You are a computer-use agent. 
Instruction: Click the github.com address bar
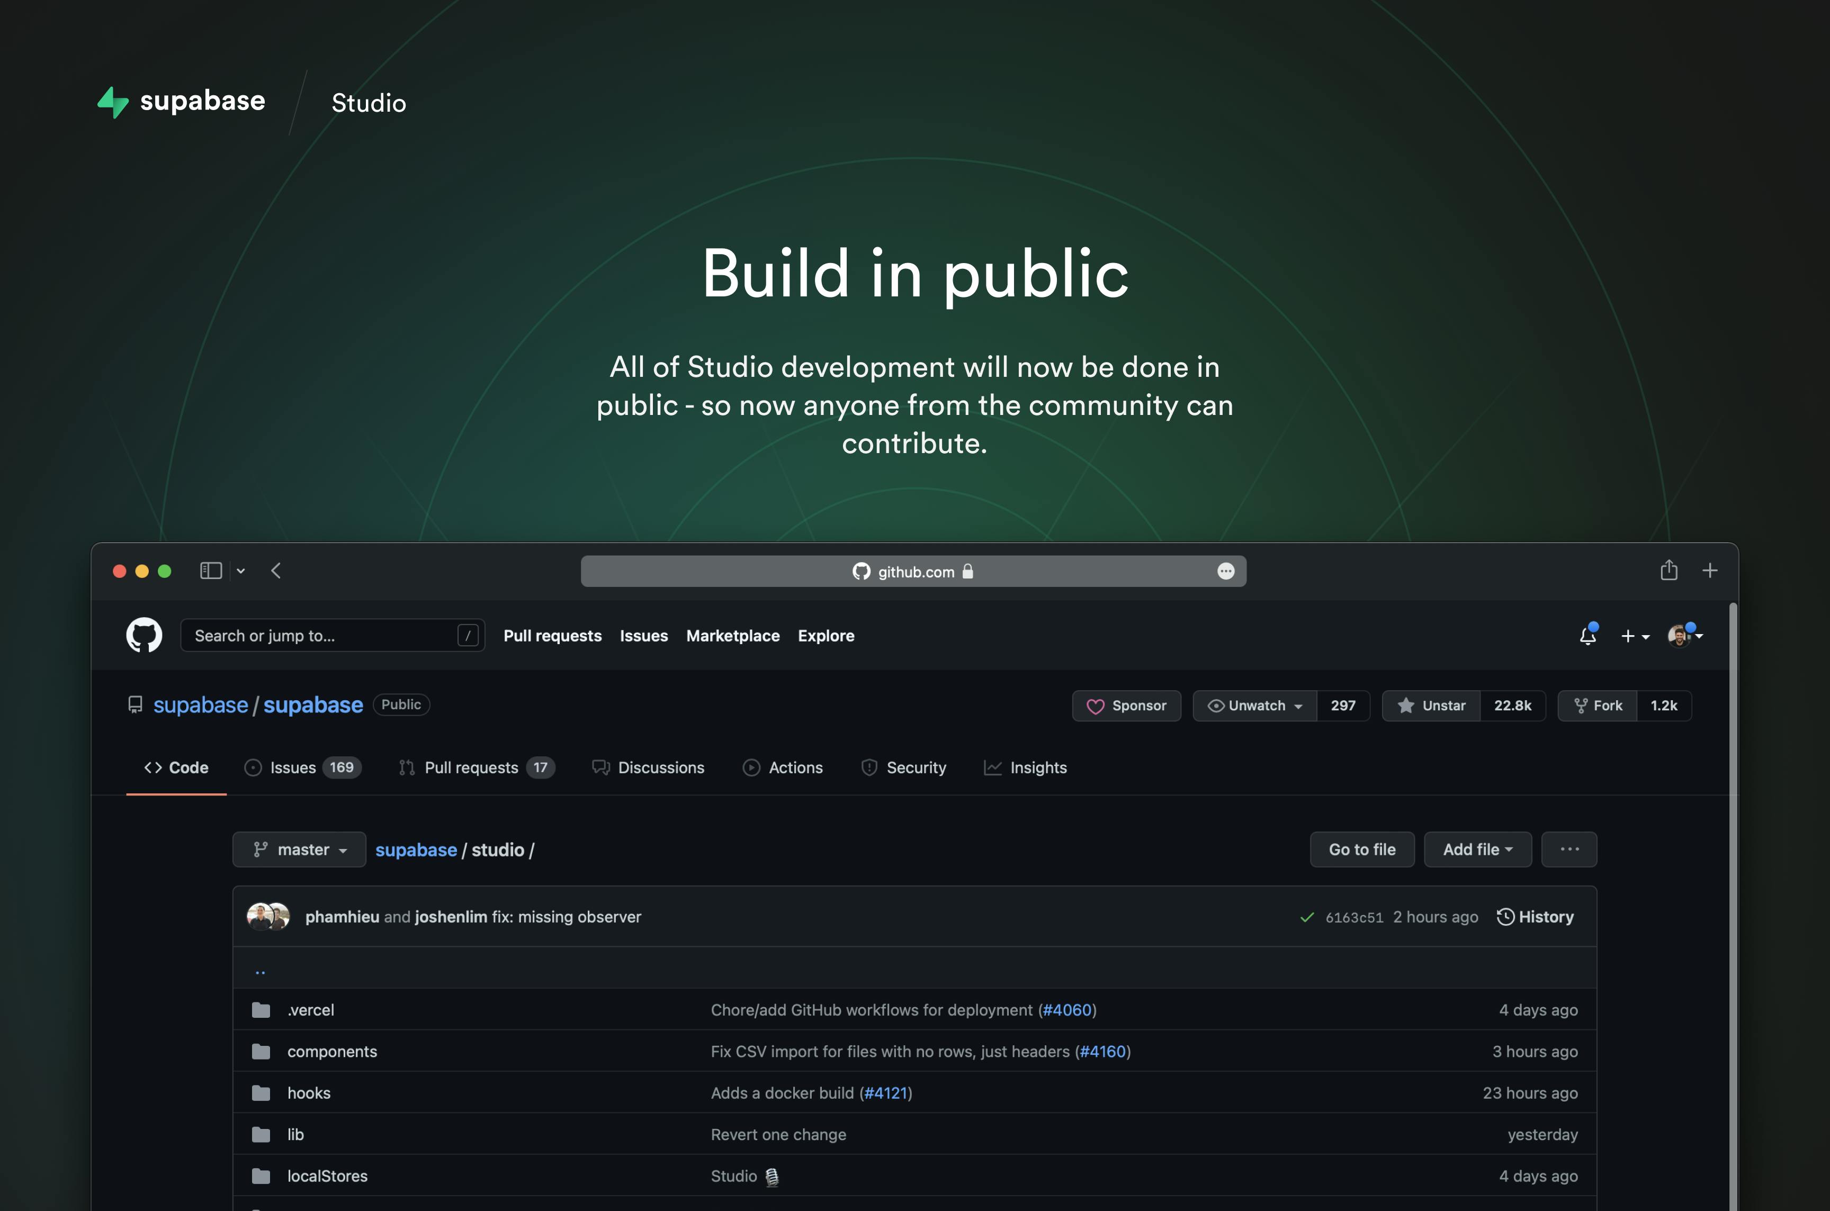913,572
